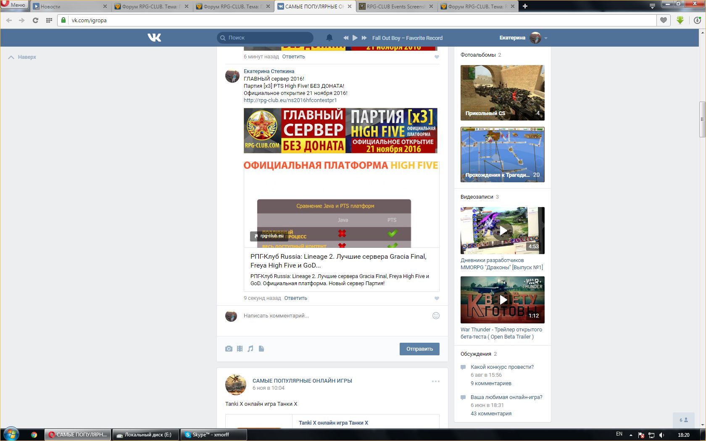The image size is (706, 441).
Task: Open the 43 комментария link
Action: point(491,414)
